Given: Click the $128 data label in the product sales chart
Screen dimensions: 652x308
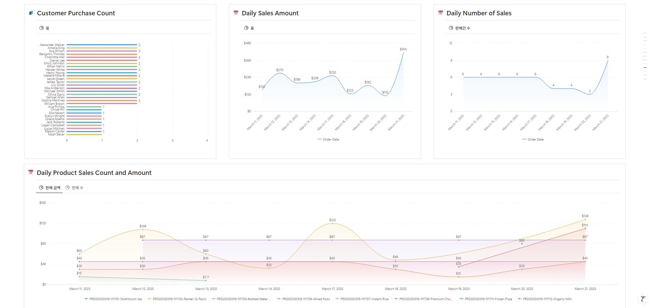Looking at the screenshot, I should click(585, 216).
